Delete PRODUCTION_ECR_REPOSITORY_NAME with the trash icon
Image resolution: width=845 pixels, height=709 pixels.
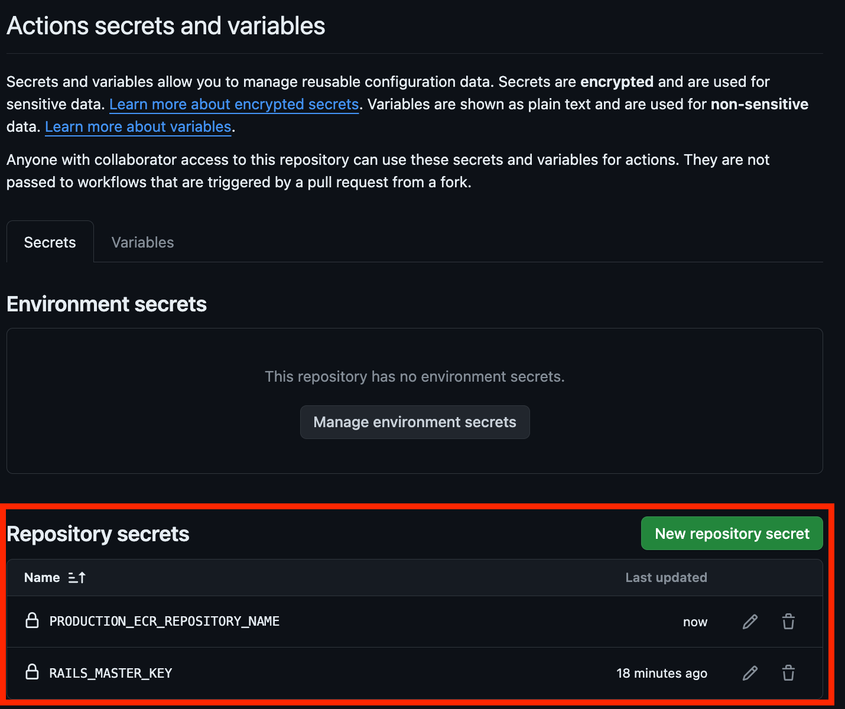(788, 622)
